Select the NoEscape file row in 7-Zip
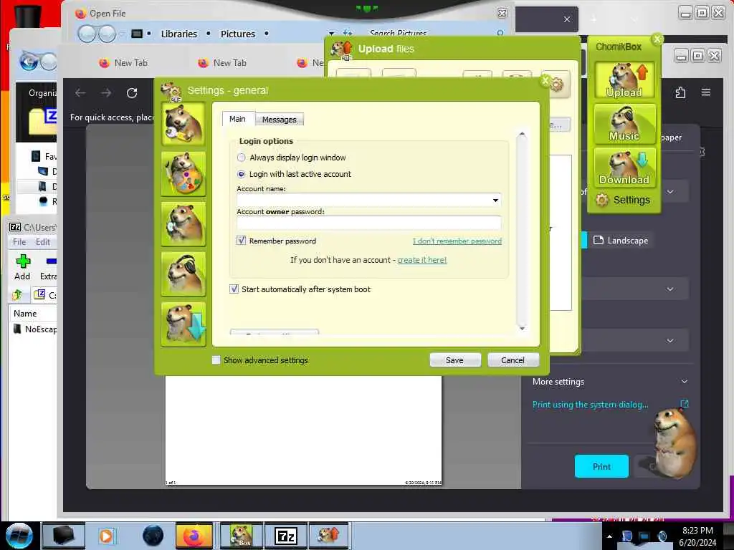Screen dimensions: 734x550 tap(34, 329)
